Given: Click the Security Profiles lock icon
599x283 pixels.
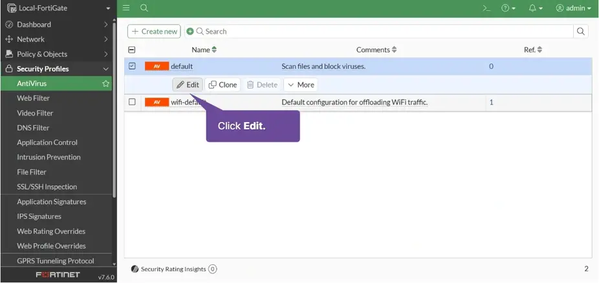Looking at the screenshot, I should click(9, 69).
